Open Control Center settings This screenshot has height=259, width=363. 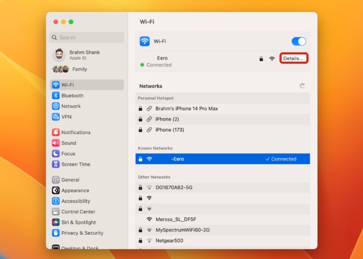click(78, 212)
